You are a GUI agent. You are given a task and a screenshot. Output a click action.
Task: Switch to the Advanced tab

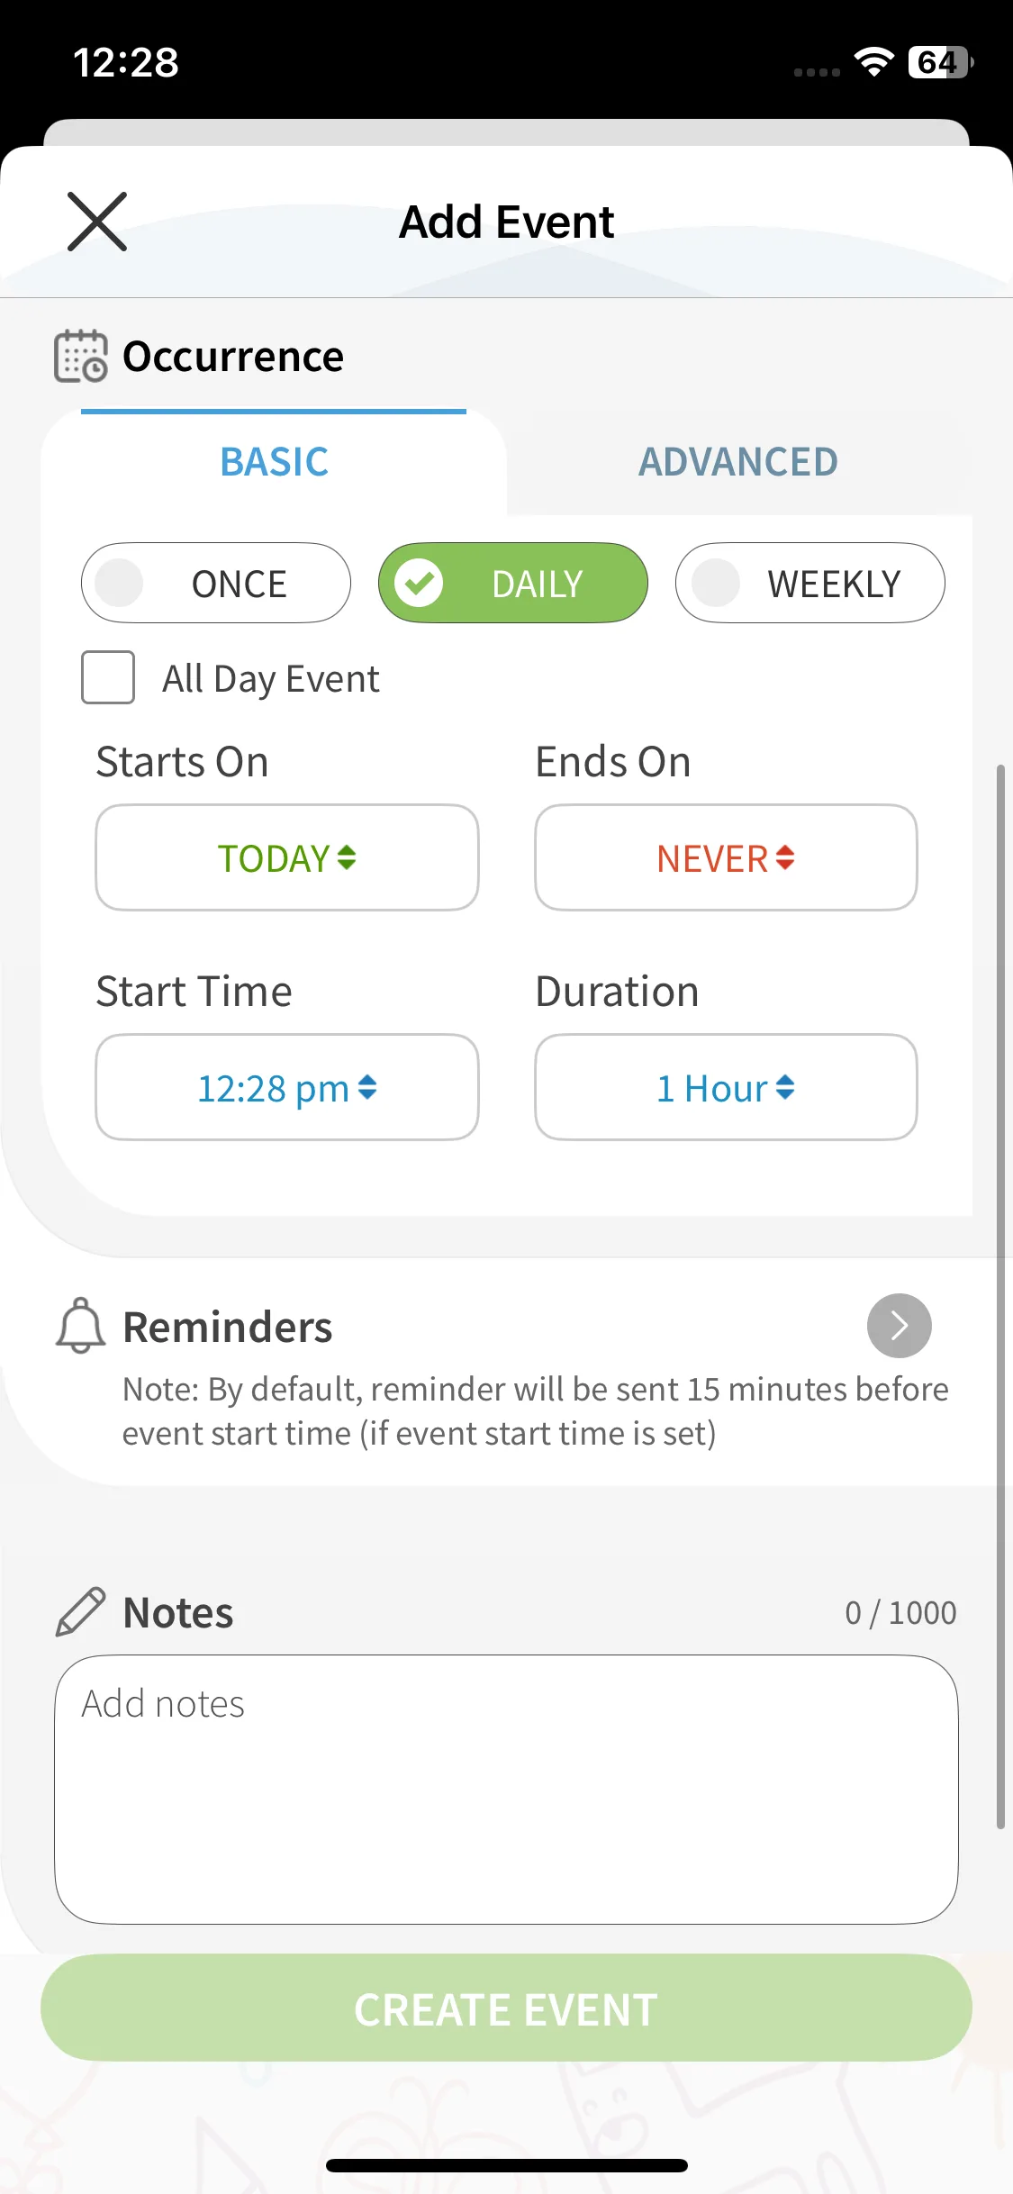(x=738, y=462)
